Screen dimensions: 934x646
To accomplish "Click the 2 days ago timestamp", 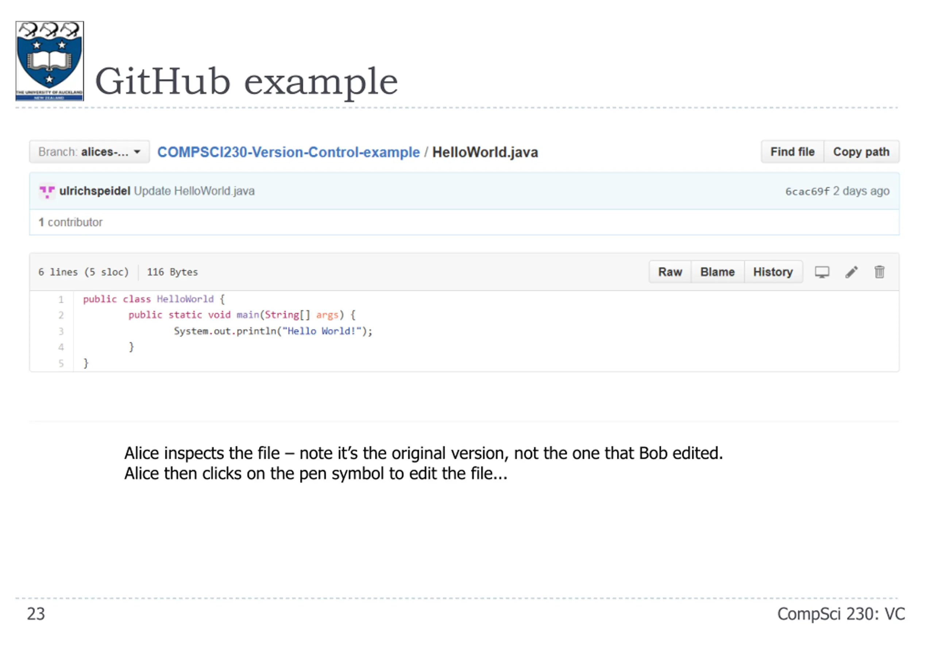I will [x=861, y=191].
